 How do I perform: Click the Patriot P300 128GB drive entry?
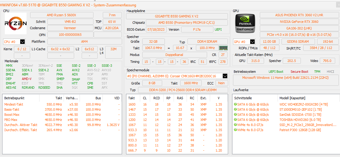click(x=300, y=130)
